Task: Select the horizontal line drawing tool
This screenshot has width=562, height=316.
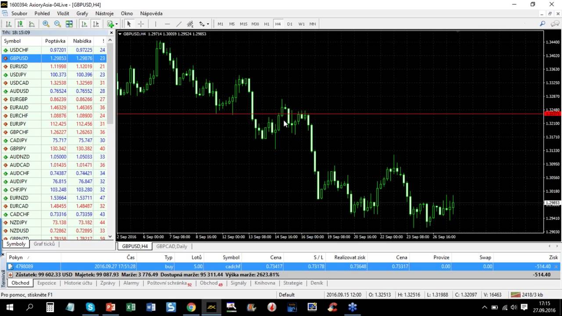Action: coord(167,24)
